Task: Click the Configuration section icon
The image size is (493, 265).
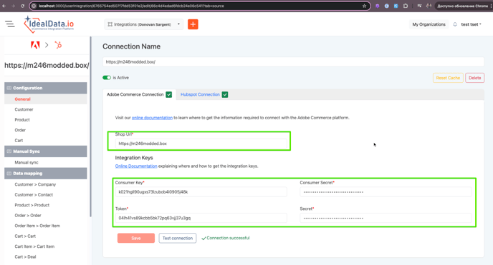Action: click(x=9, y=88)
